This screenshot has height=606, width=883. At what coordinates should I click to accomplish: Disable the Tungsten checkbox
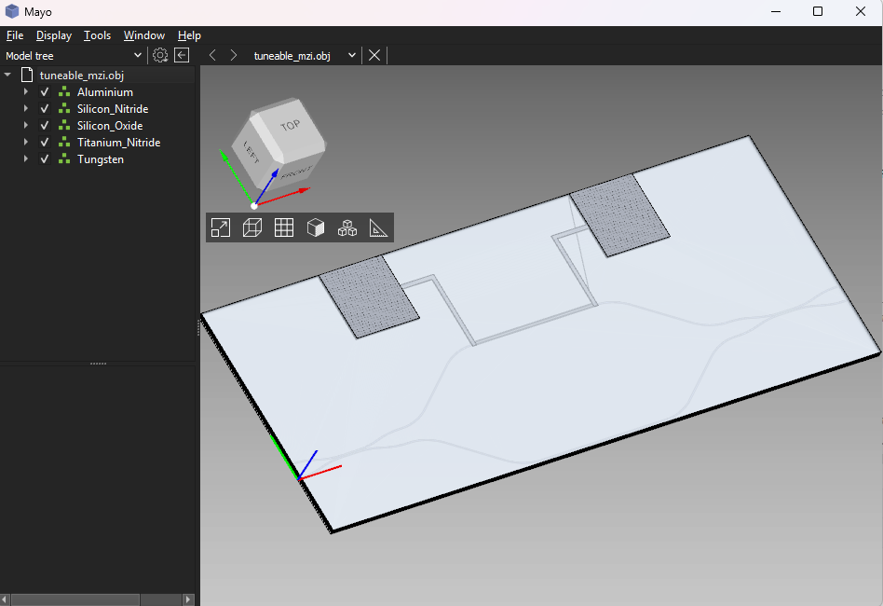pos(45,159)
